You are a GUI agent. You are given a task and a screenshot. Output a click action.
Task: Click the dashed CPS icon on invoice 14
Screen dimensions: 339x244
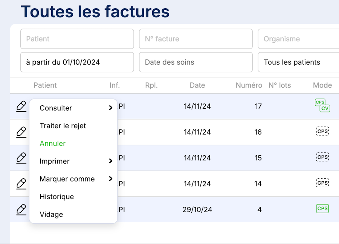click(322, 183)
